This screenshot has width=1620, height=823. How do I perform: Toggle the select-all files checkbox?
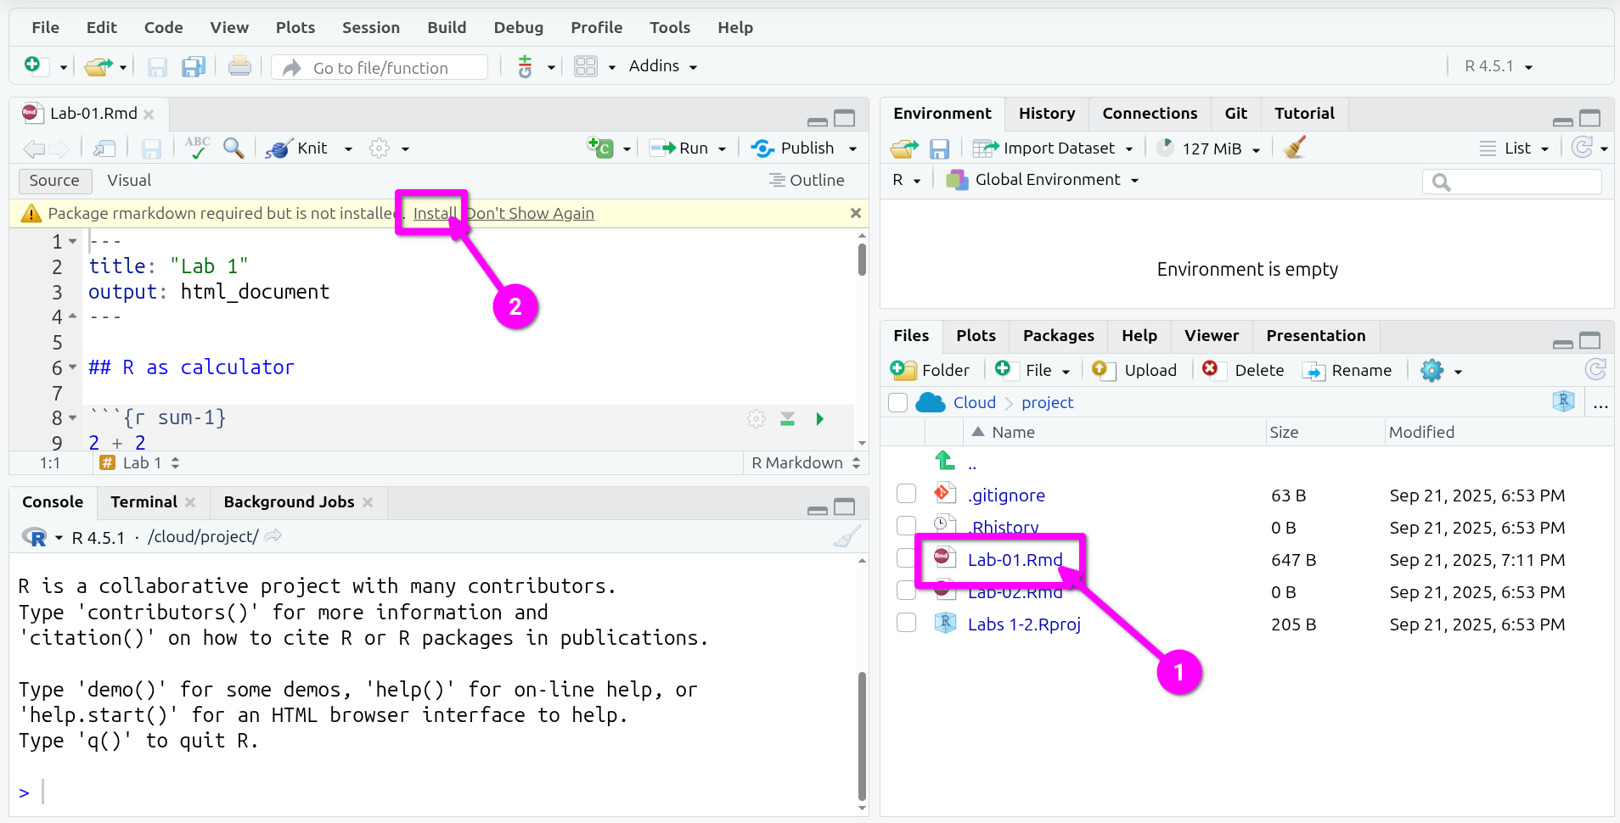[898, 402]
